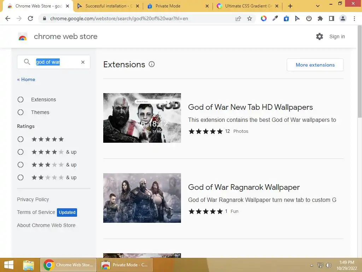
Task: Bookmark this page with the star icon
Action: click(x=250, y=18)
